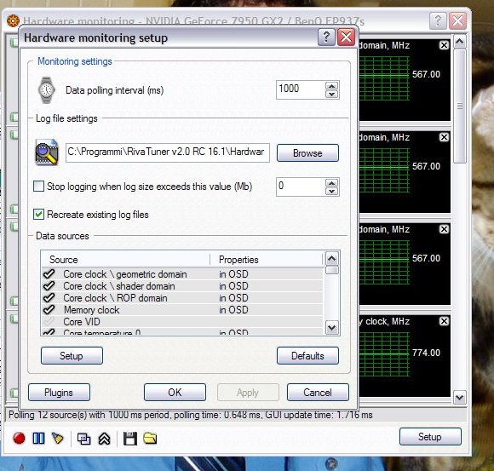
Task: Click the log file path field
Action: (168, 152)
